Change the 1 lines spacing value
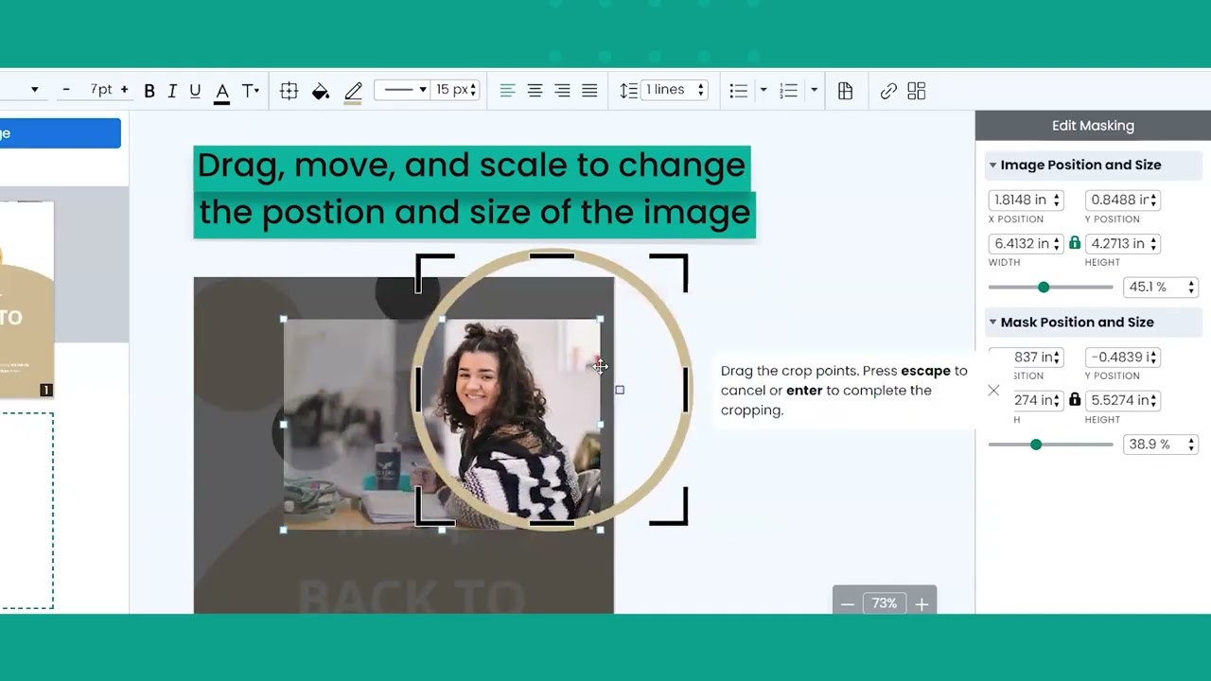1211x681 pixels. pyautogui.click(x=675, y=90)
